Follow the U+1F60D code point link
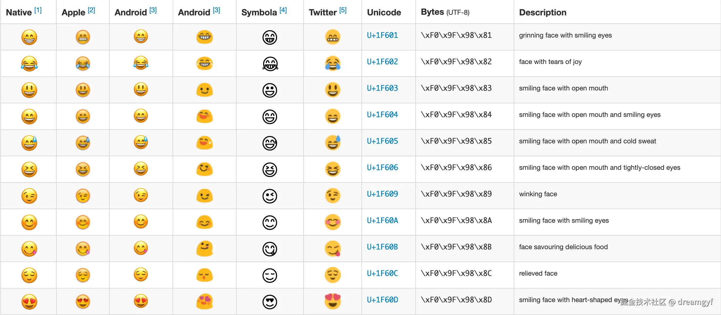Image resolution: width=721 pixels, height=315 pixels. coord(382,300)
